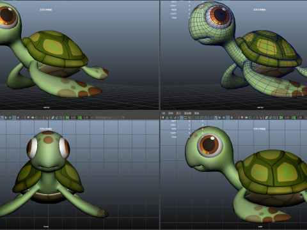The image size is (307, 230).
Task: Click the isolate select icon, upper-left panel toolbar
Action: point(47,118)
